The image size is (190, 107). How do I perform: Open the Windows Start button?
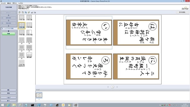[x=2, y=105]
